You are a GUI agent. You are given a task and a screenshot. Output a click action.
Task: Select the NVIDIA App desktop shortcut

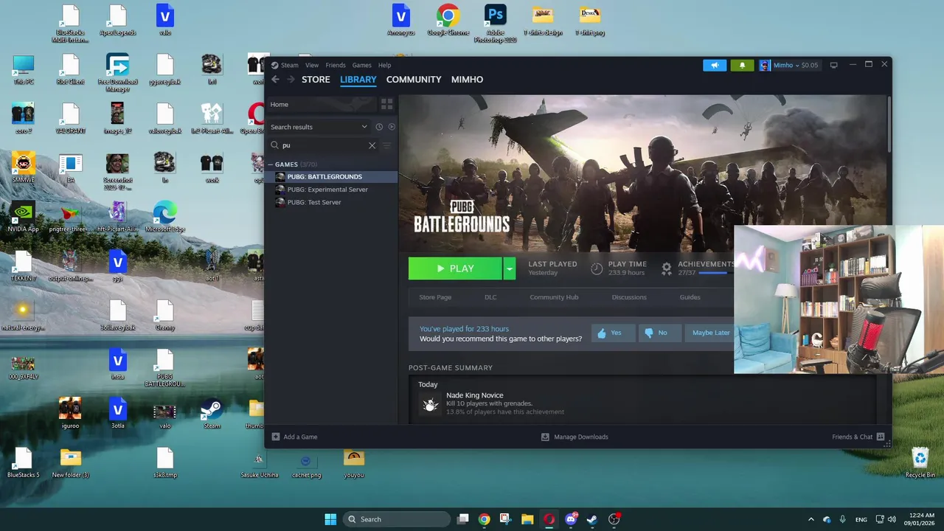click(x=23, y=217)
